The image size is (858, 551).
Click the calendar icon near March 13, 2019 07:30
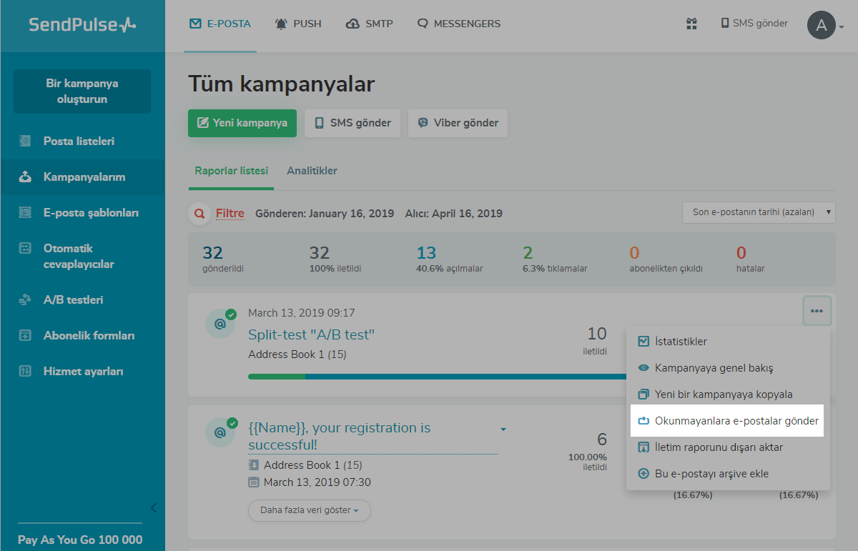(254, 482)
